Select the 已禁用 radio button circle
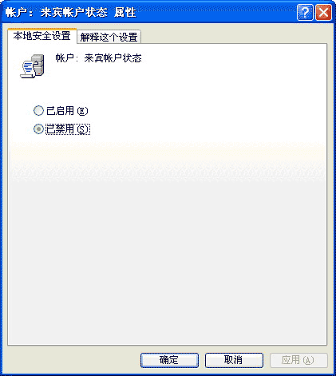 (38, 129)
